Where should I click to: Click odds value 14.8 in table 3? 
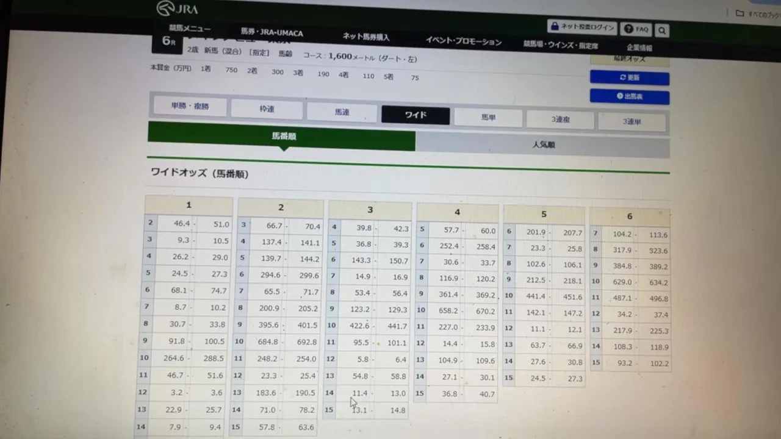398,410
